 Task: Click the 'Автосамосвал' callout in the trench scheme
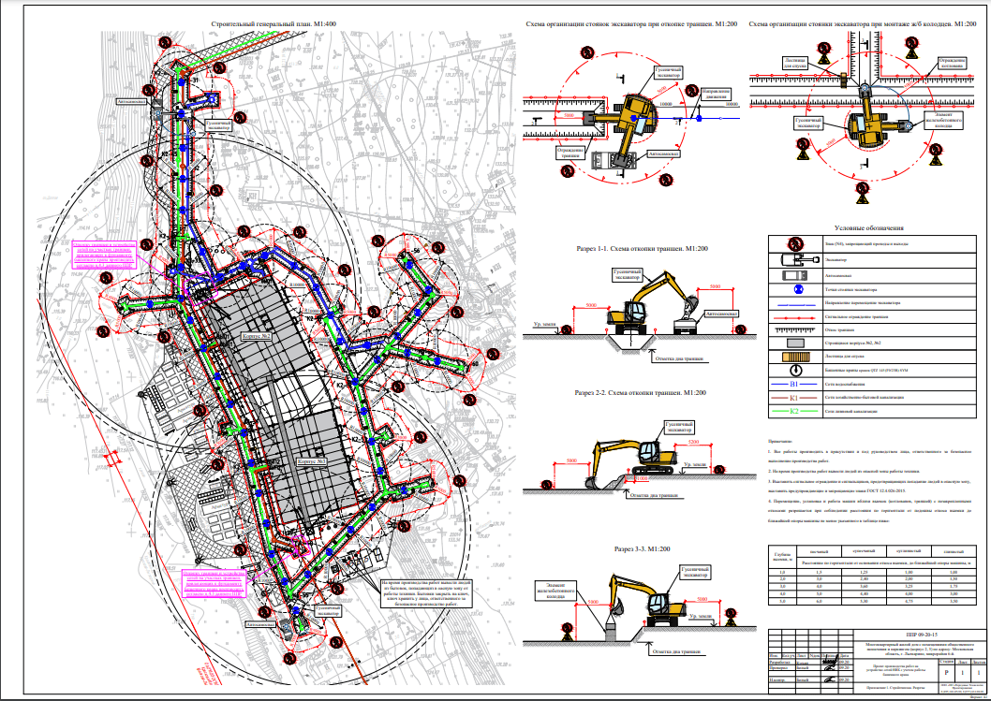tap(663, 153)
